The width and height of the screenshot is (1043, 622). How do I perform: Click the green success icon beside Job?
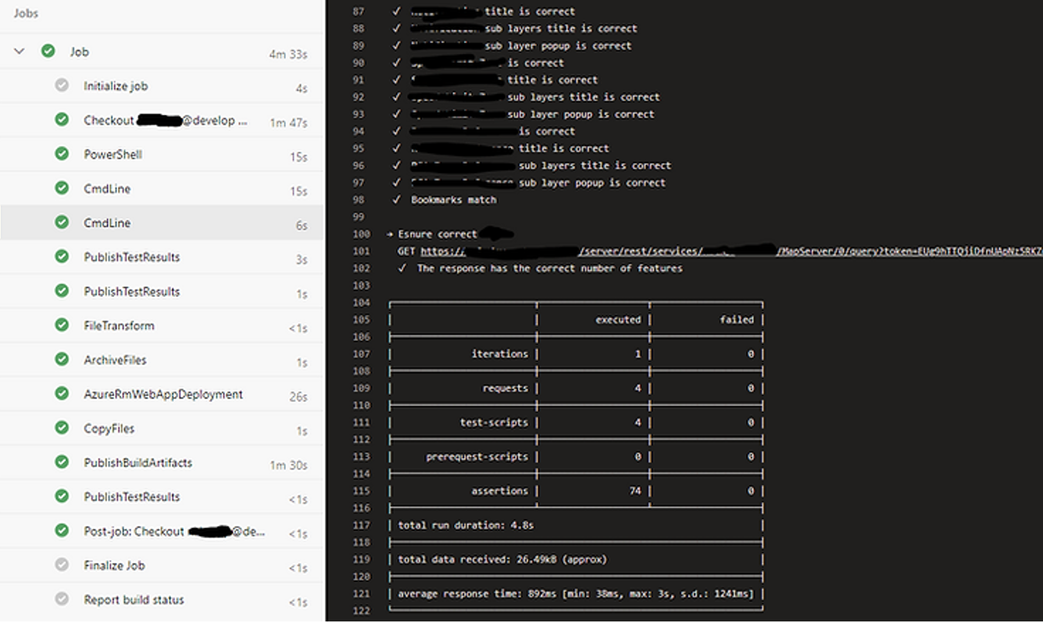coord(48,51)
